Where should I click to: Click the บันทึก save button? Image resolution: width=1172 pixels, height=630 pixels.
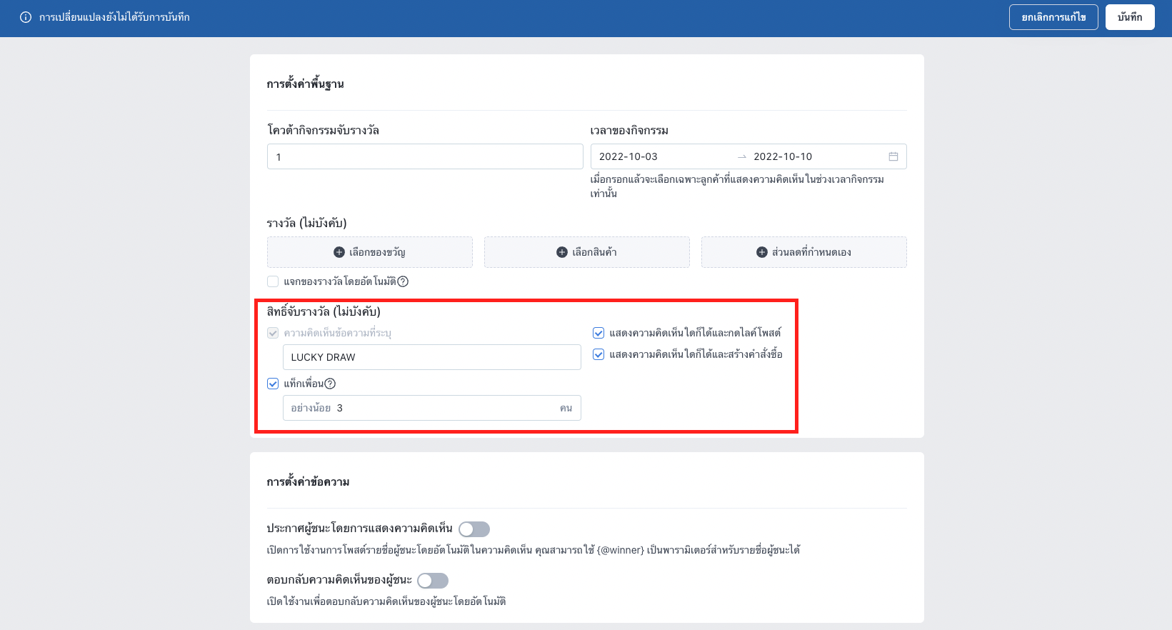click(1130, 17)
